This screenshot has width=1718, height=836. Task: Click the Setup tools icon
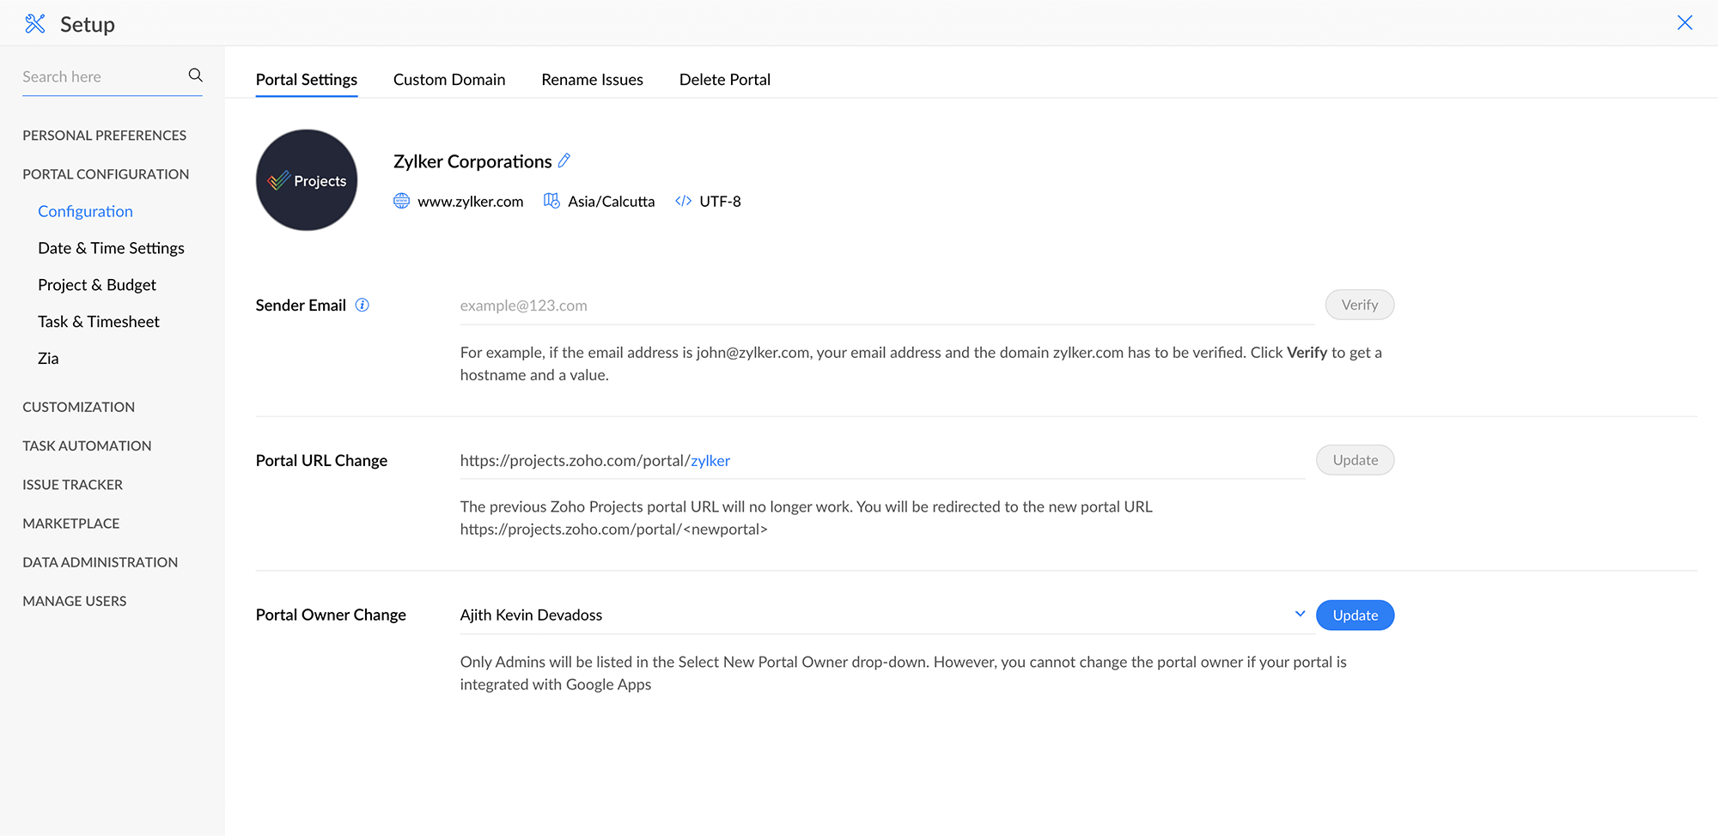[x=35, y=24]
